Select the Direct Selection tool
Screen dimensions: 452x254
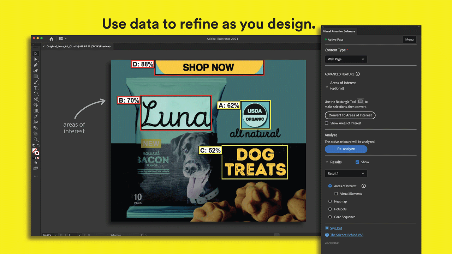36,59
